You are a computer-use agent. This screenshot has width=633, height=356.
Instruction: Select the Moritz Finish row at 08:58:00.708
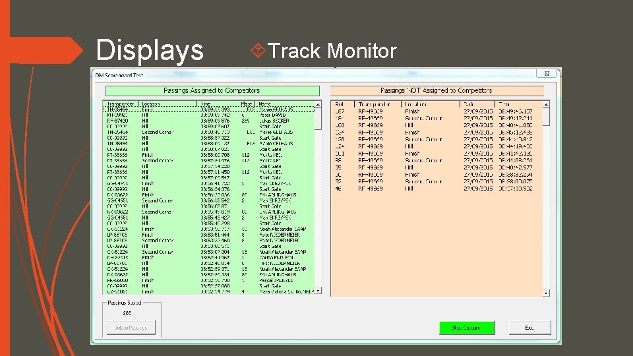(209, 154)
